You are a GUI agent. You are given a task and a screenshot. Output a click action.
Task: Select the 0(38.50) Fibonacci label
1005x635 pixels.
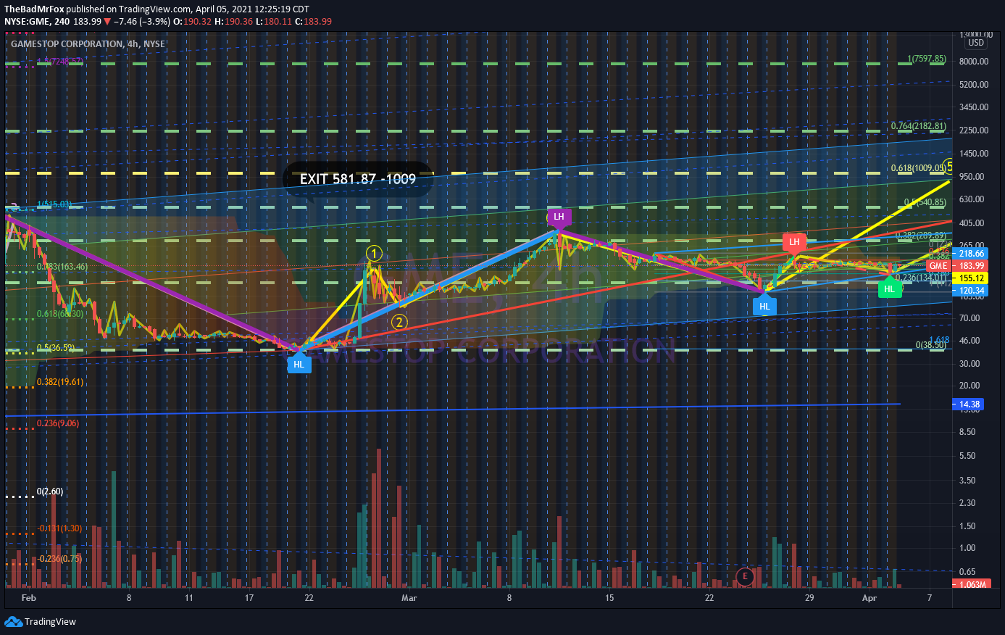tap(930, 345)
